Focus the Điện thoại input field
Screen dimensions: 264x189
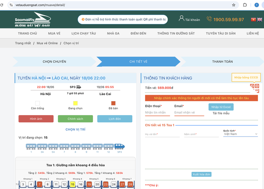pyautogui.click(x=158, y=113)
